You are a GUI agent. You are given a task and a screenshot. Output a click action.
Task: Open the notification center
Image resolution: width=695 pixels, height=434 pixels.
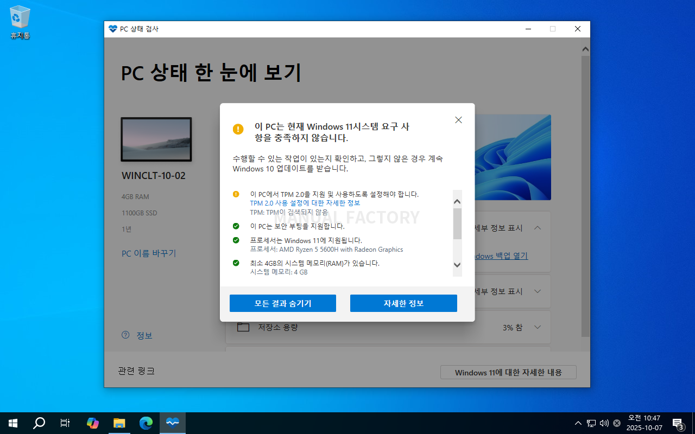tap(678, 423)
